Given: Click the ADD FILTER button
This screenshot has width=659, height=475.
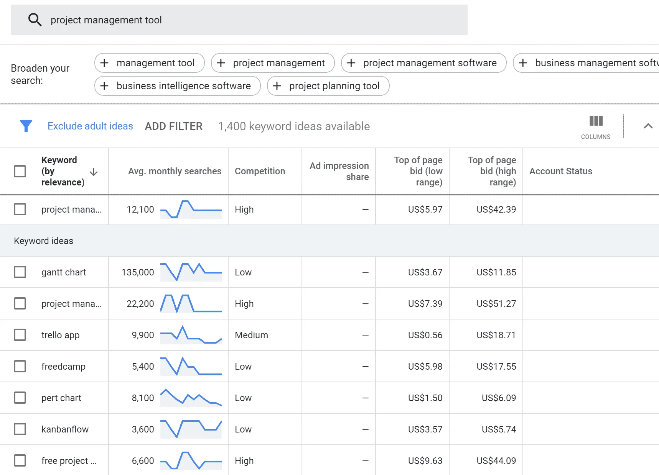Looking at the screenshot, I should pyautogui.click(x=173, y=126).
